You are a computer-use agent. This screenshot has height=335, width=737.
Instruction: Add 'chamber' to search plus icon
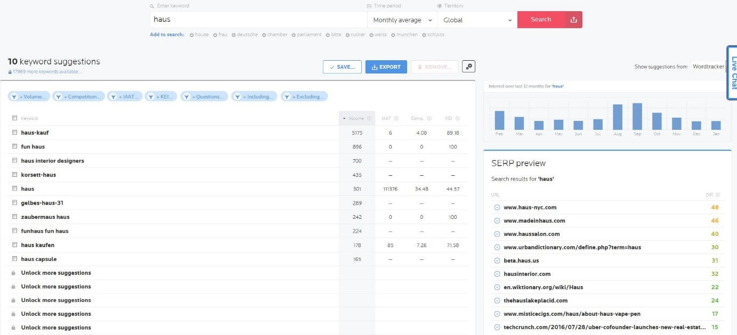click(264, 35)
